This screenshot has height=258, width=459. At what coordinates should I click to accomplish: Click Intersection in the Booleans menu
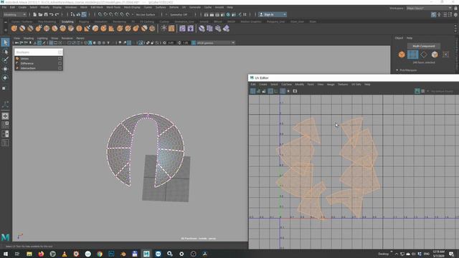[x=28, y=68]
